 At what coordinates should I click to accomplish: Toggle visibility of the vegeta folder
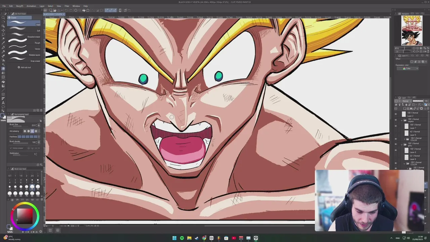(396, 120)
